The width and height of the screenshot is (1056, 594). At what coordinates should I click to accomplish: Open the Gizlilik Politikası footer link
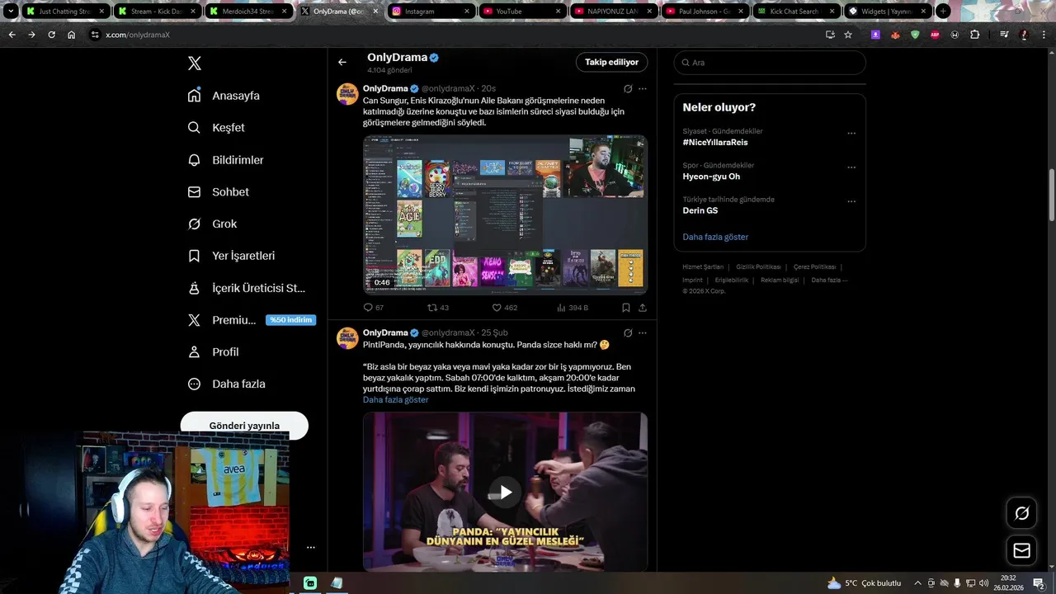[758, 267]
